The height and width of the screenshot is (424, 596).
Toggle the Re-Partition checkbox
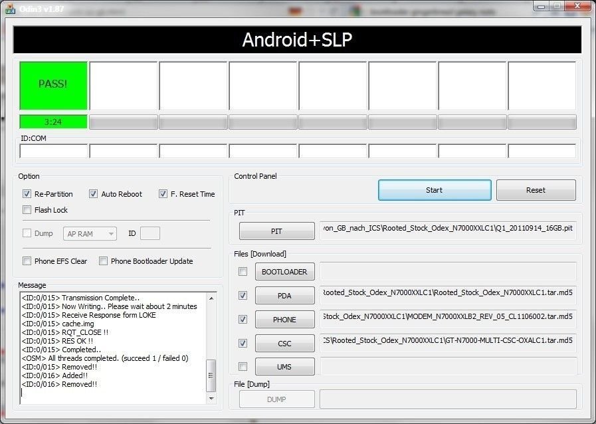[x=27, y=194]
